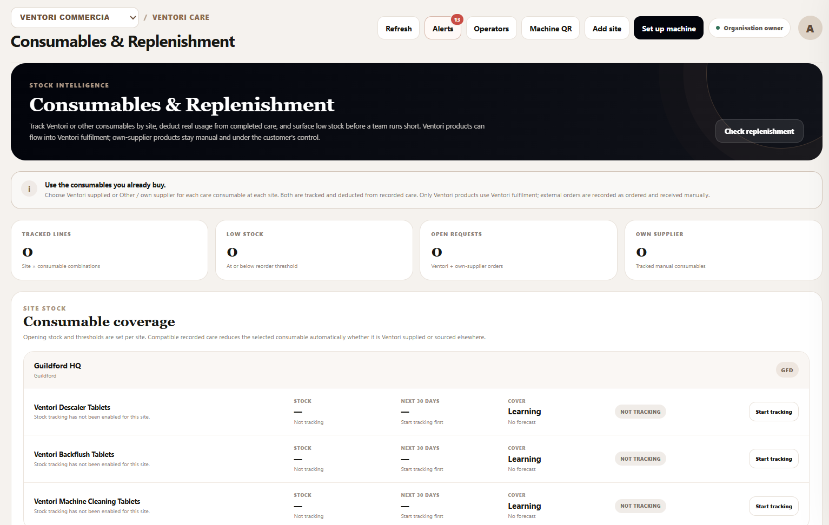Click Learning cover value for Descaler Tablets
829x525 pixels.
tap(525, 412)
